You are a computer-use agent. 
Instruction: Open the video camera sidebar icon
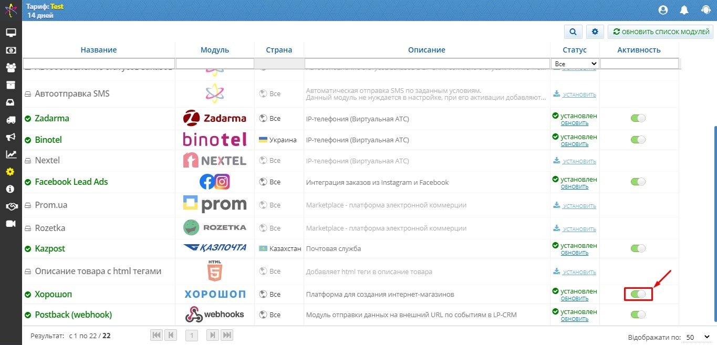click(11, 224)
